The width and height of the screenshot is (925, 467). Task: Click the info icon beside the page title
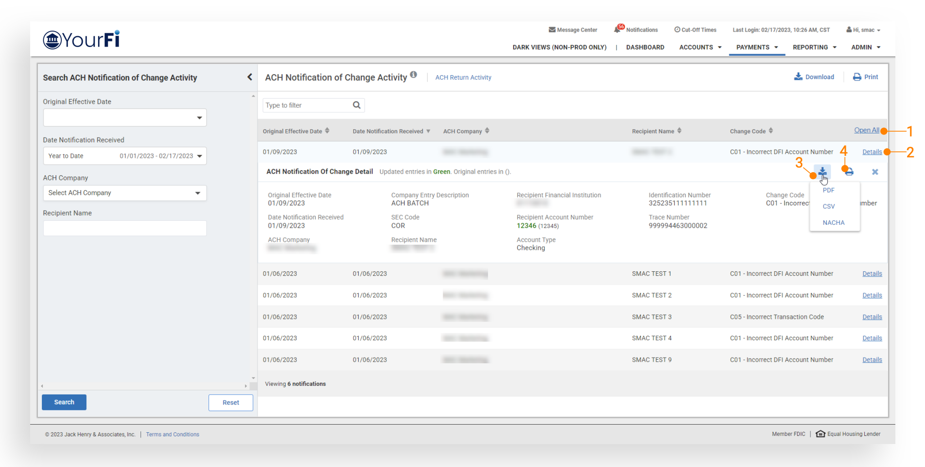pos(413,75)
